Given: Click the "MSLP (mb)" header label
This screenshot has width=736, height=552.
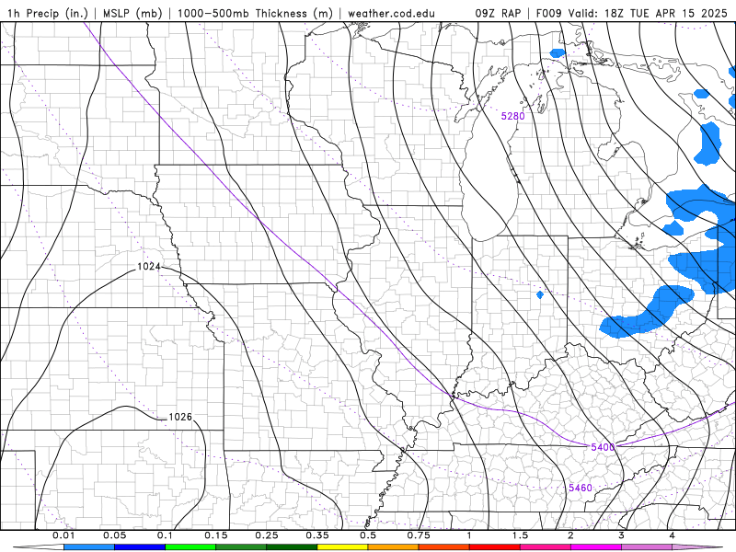Looking at the screenshot, I should point(132,13).
